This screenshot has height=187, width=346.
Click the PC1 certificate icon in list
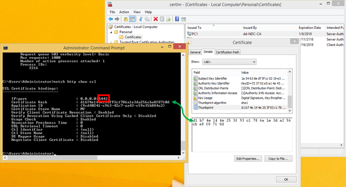(190, 34)
